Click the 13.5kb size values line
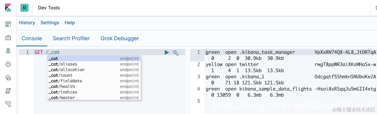This screenshot has height=114, width=377. [247, 70]
